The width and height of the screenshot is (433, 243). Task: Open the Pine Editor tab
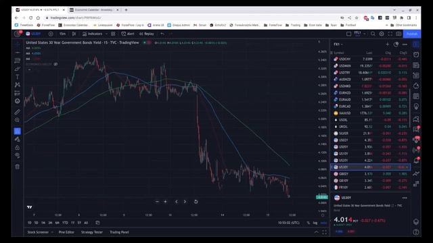(66, 232)
